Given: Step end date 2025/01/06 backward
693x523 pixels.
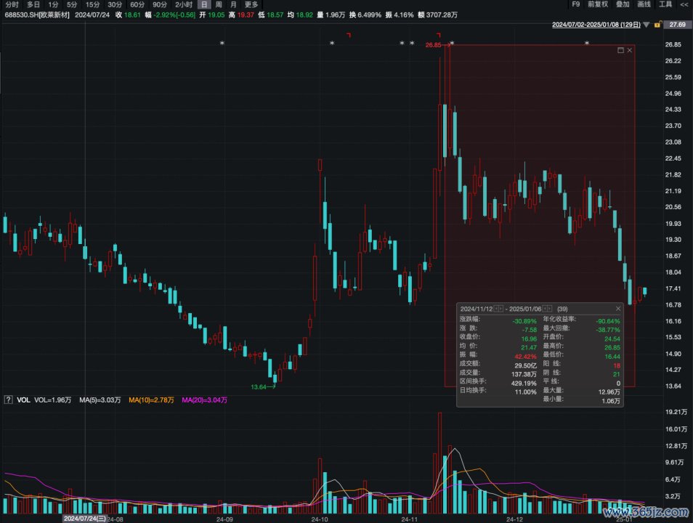Looking at the screenshot, I should coord(545,309).
